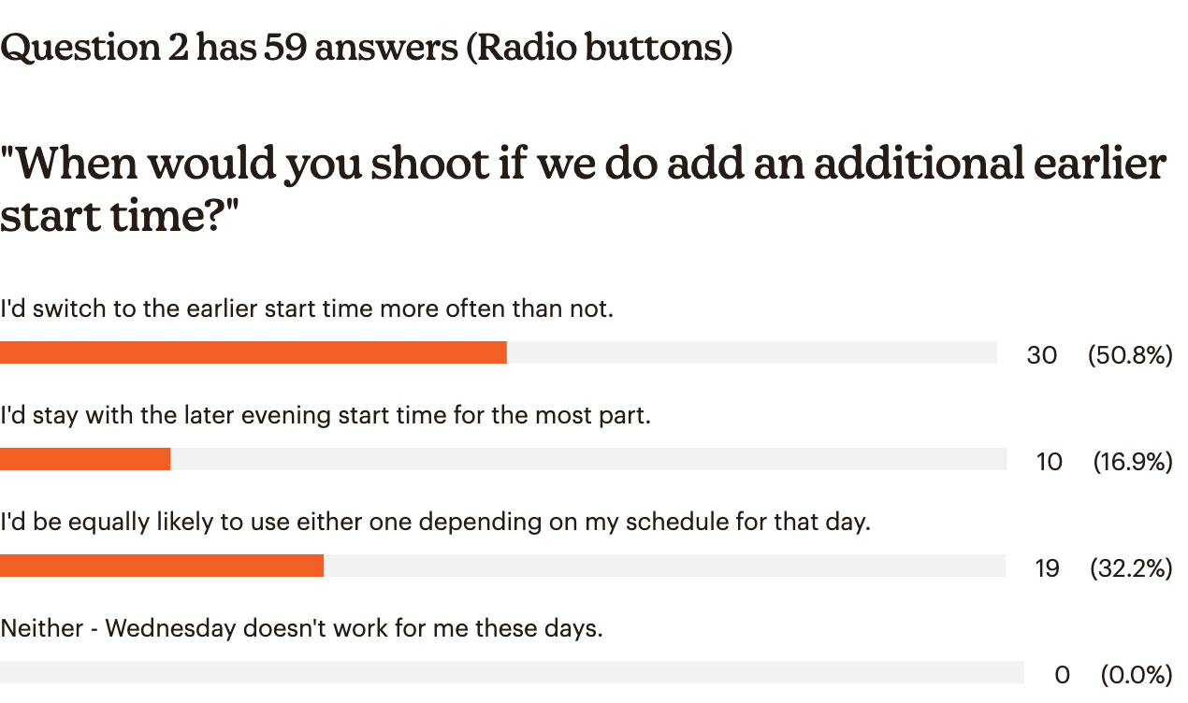Click "I'd be equally likely to use either one" option
Image resolution: width=1188 pixels, height=703 pixels.
point(435,522)
